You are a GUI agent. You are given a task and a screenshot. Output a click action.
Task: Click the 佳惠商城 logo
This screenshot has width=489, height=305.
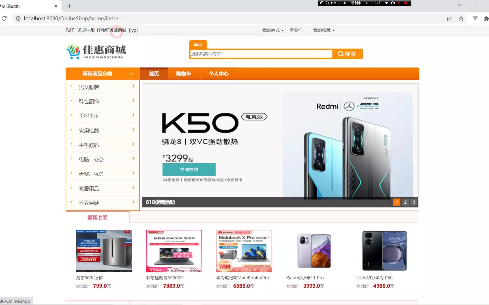96,52
